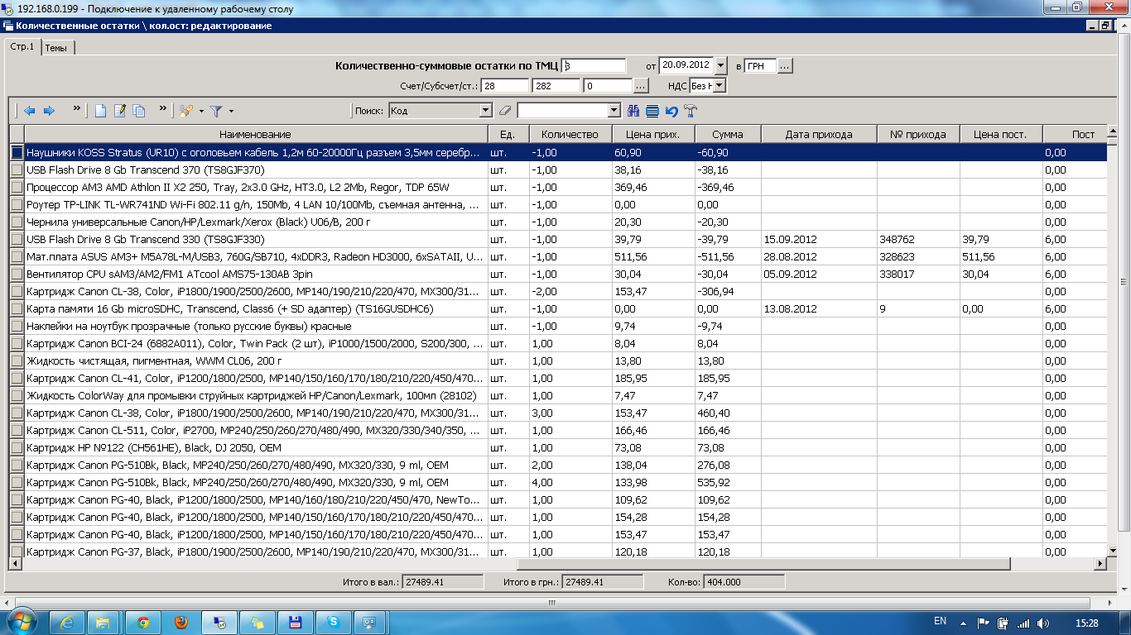The height and width of the screenshot is (635, 1131).
Task: Open the blue list view icon
Action: click(x=652, y=111)
